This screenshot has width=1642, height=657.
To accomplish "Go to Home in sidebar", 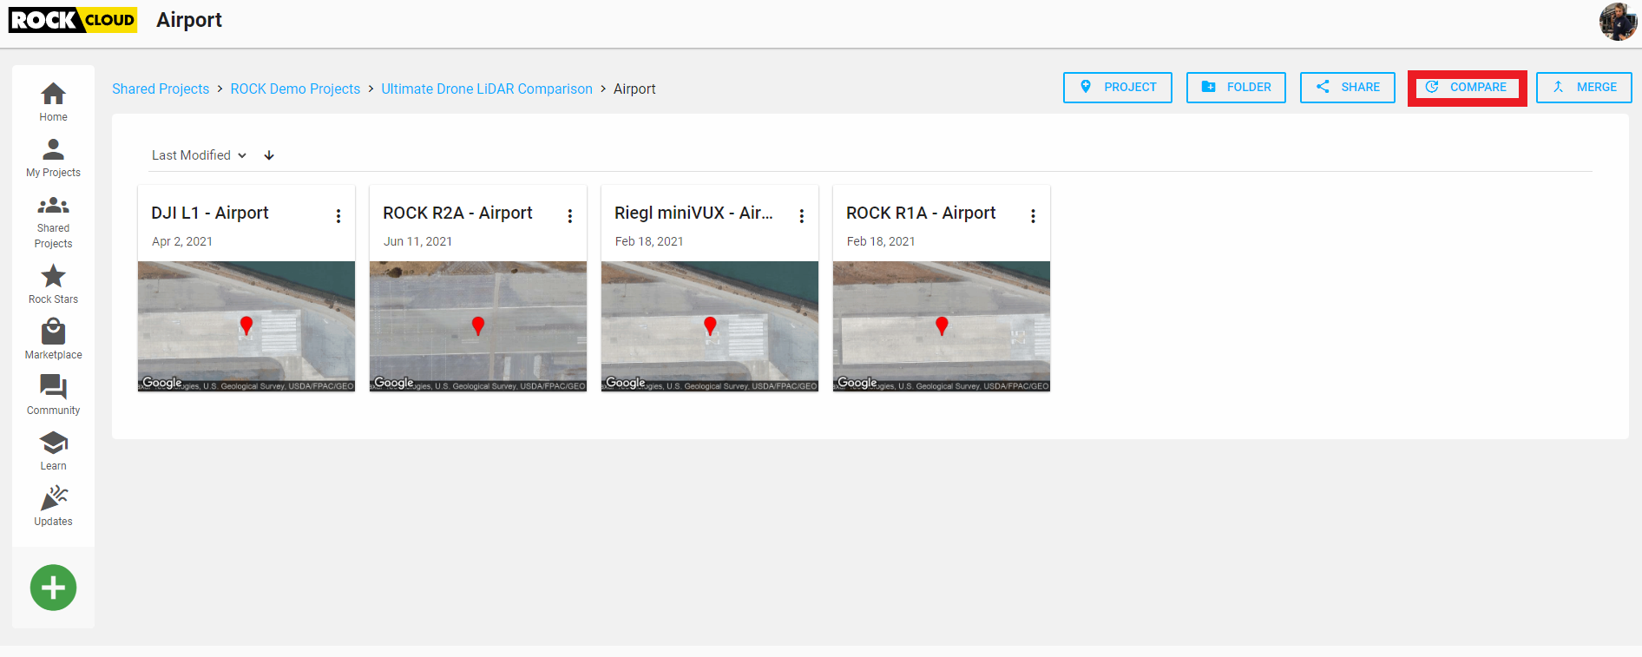I will (53, 102).
